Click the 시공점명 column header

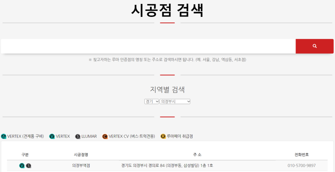click(81, 155)
